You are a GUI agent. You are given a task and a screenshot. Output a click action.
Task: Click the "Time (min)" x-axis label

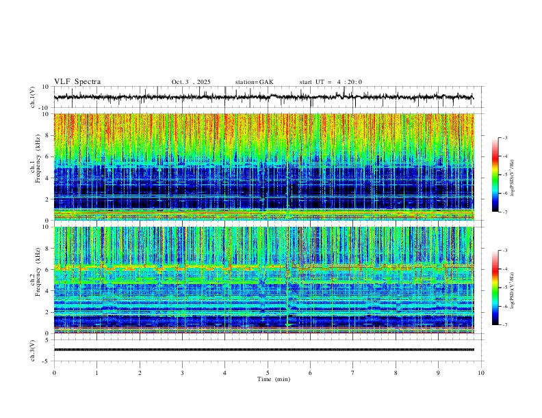(274, 379)
